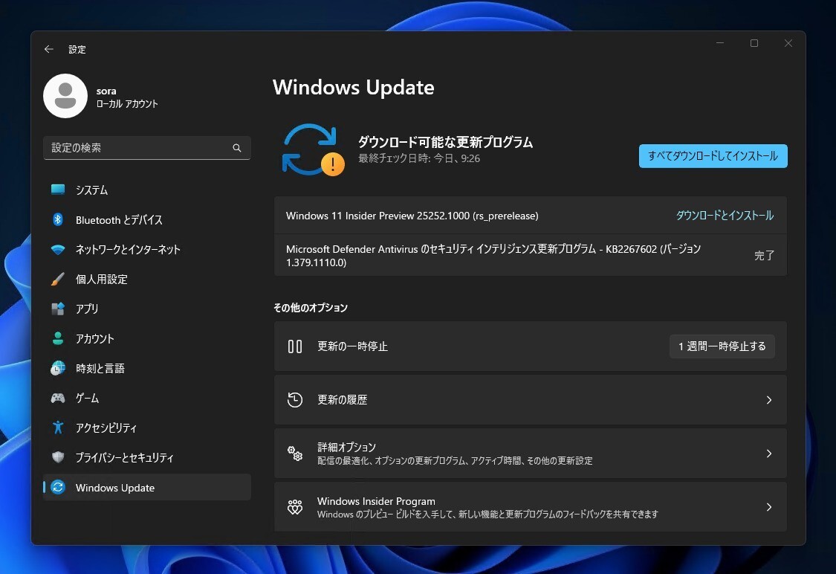Click the back arrow in Settings
836x574 pixels.
[x=48, y=49]
